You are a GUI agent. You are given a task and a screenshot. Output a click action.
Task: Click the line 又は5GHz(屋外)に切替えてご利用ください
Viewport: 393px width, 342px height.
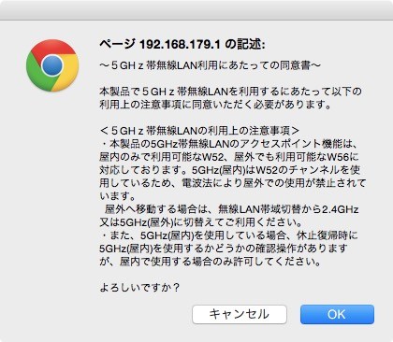click(x=201, y=222)
